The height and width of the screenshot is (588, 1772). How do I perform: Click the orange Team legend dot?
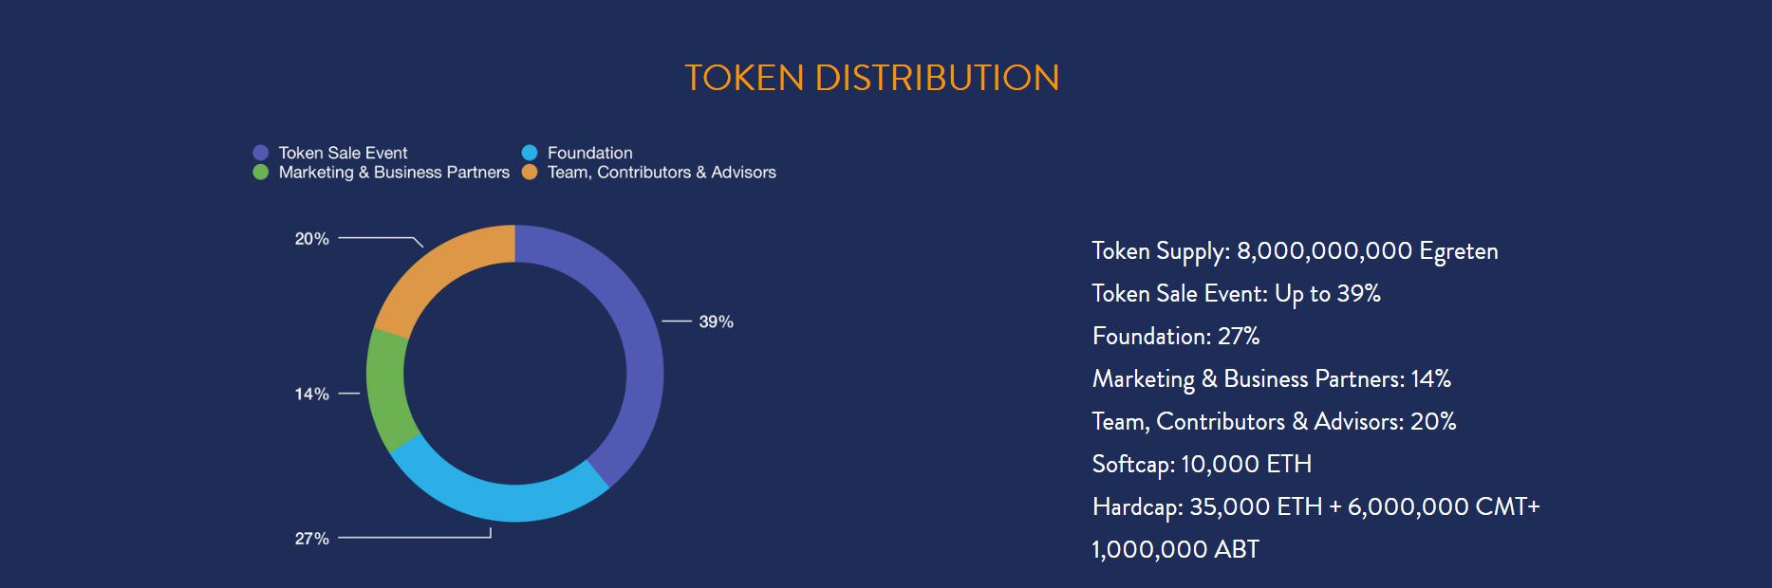[x=530, y=173]
